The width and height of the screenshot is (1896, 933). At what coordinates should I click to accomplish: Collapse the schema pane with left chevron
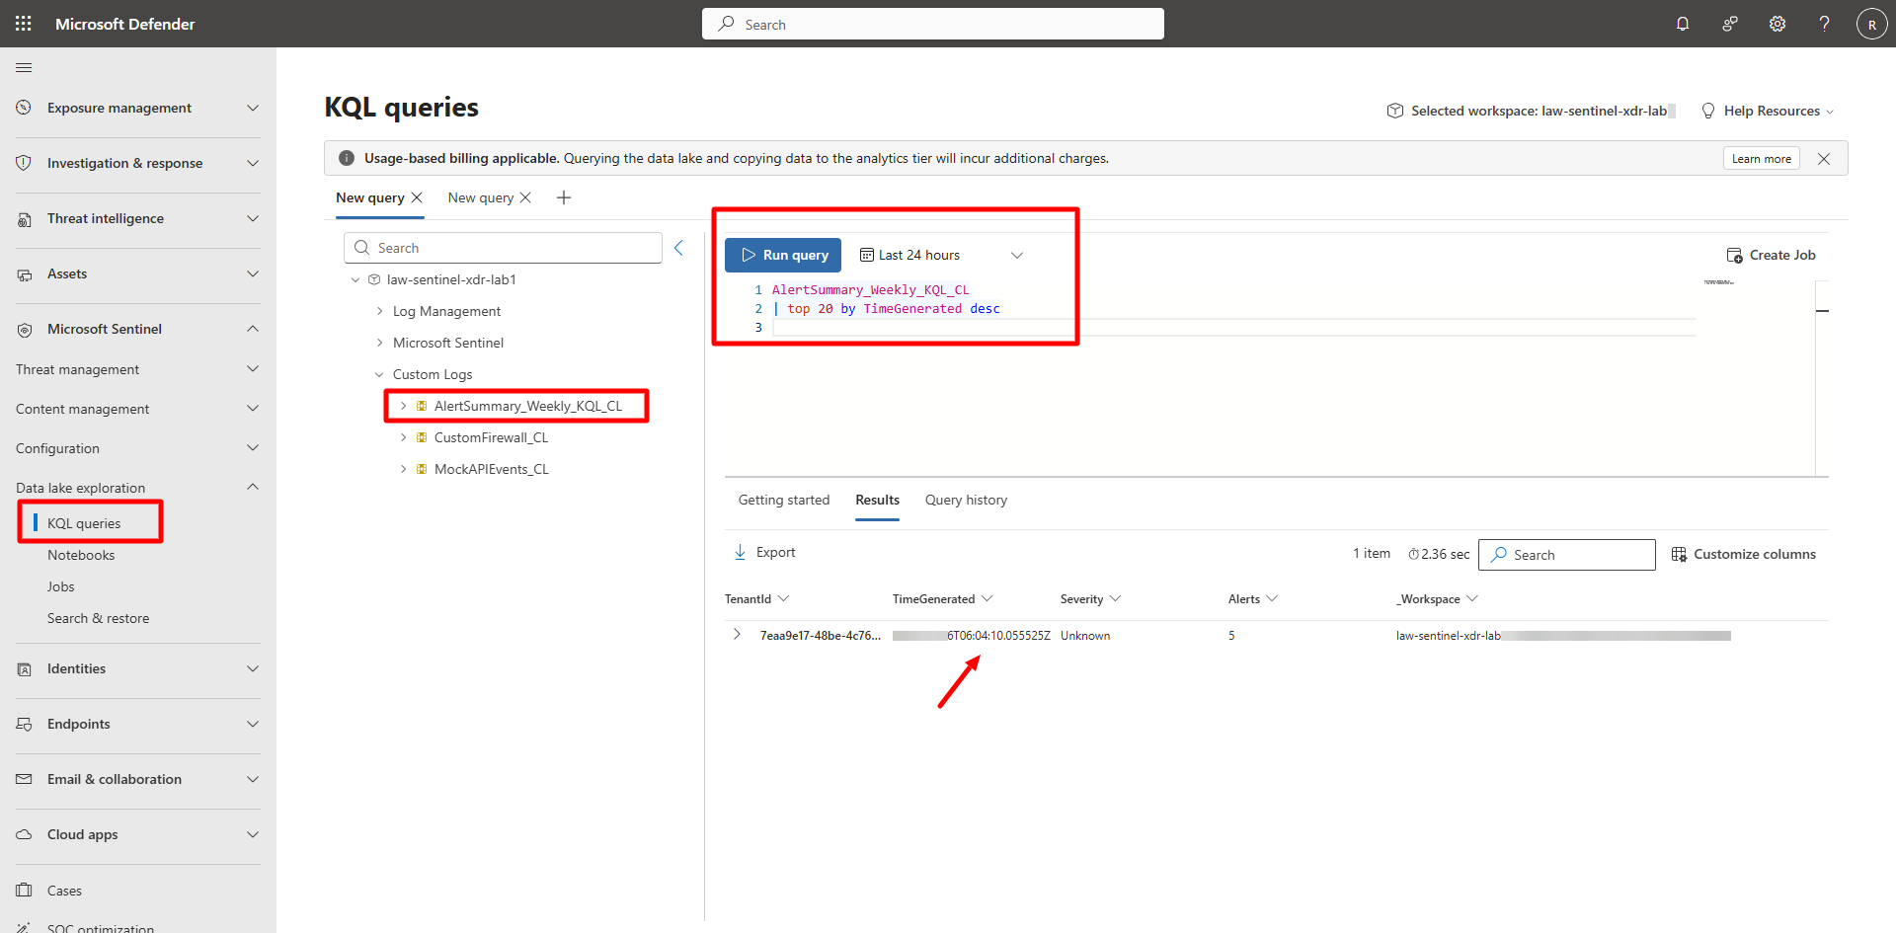point(678,248)
